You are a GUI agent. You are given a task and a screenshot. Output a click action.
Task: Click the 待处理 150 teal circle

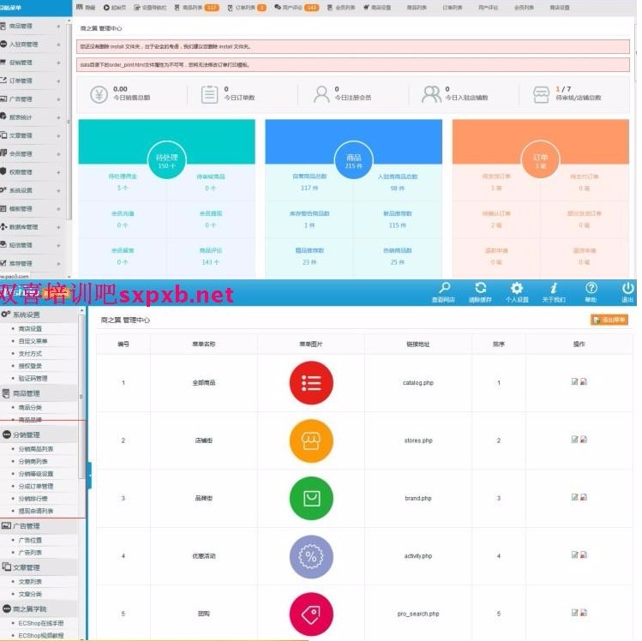(x=166, y=160)
